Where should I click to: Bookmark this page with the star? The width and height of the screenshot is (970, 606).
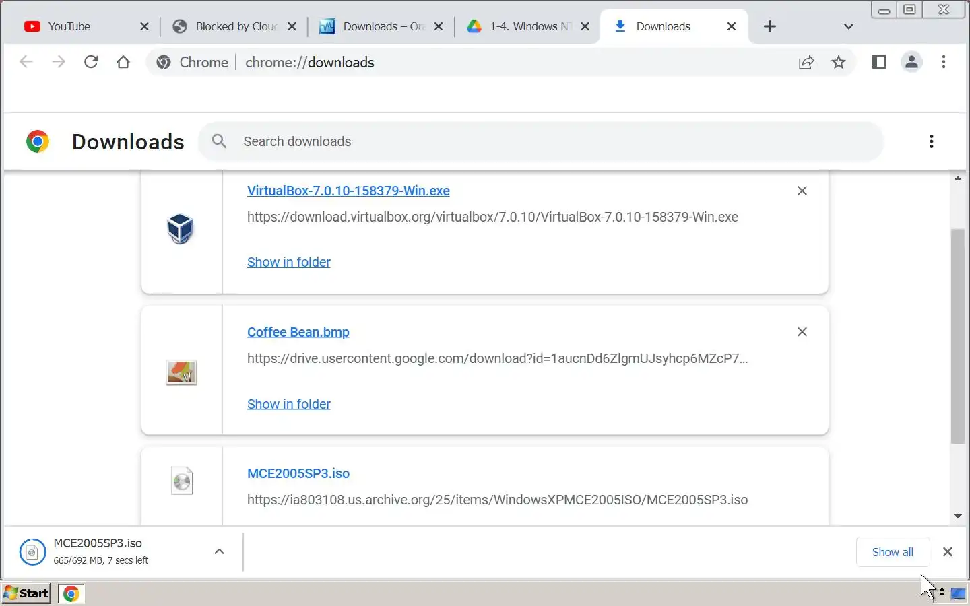click(x=839, y=62)
